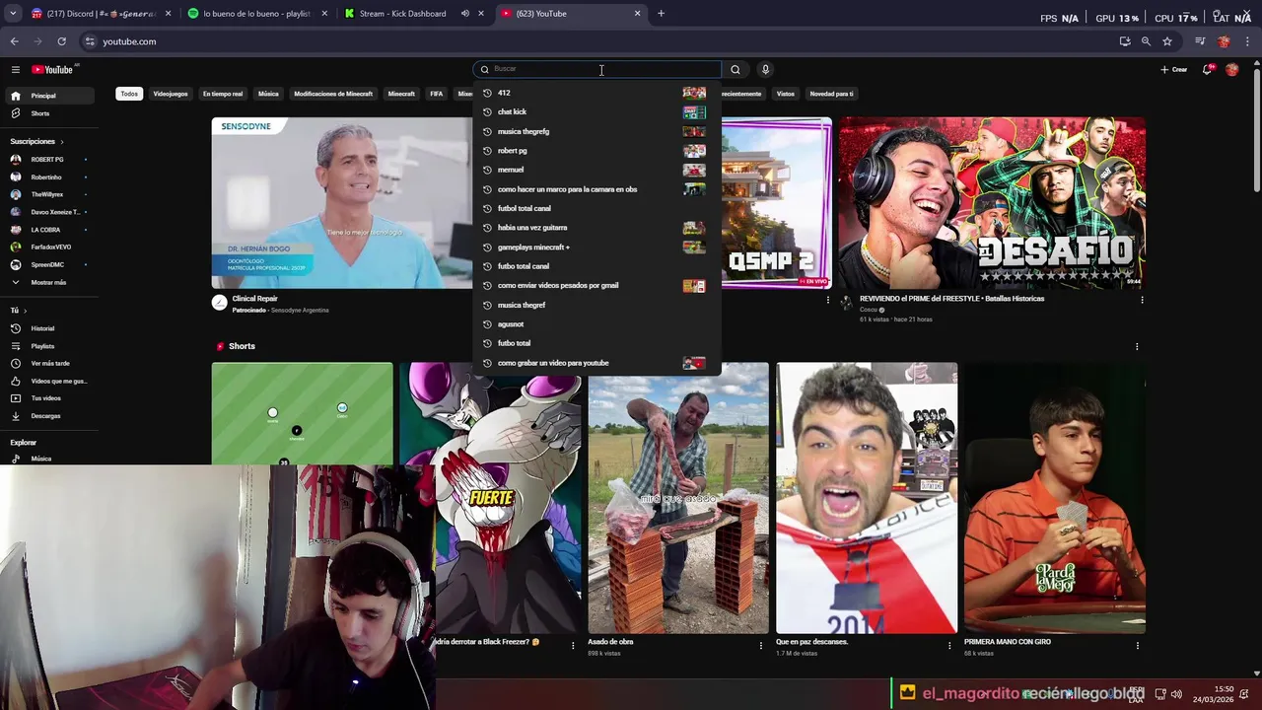
Task: Choose the 'robert pg' search suggestion
Action: [596, 151]
